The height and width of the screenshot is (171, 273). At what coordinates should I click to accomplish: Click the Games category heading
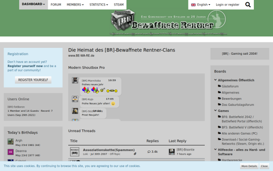(x=223, y=111)
